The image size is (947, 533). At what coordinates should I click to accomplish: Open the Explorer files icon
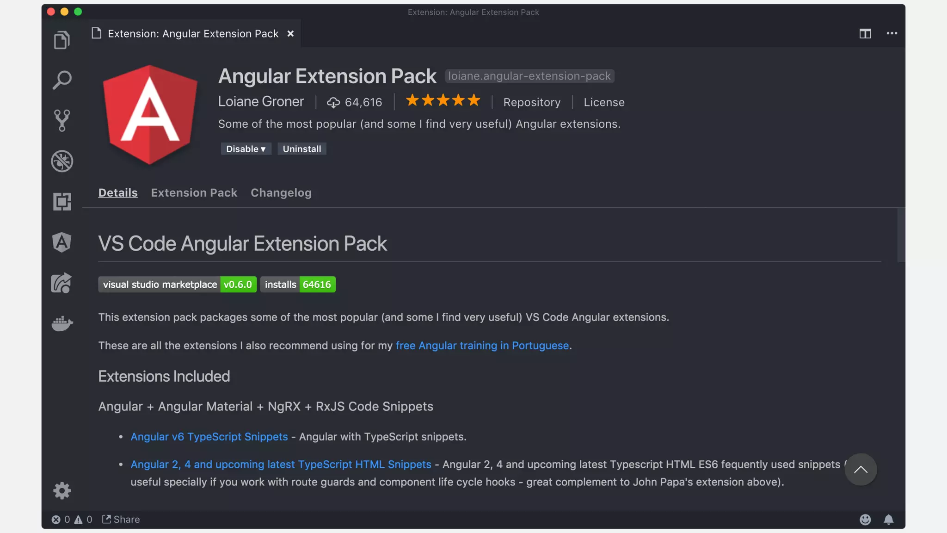61,40
